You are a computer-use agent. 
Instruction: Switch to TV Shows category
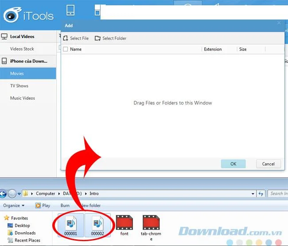(x=19, y=86)
